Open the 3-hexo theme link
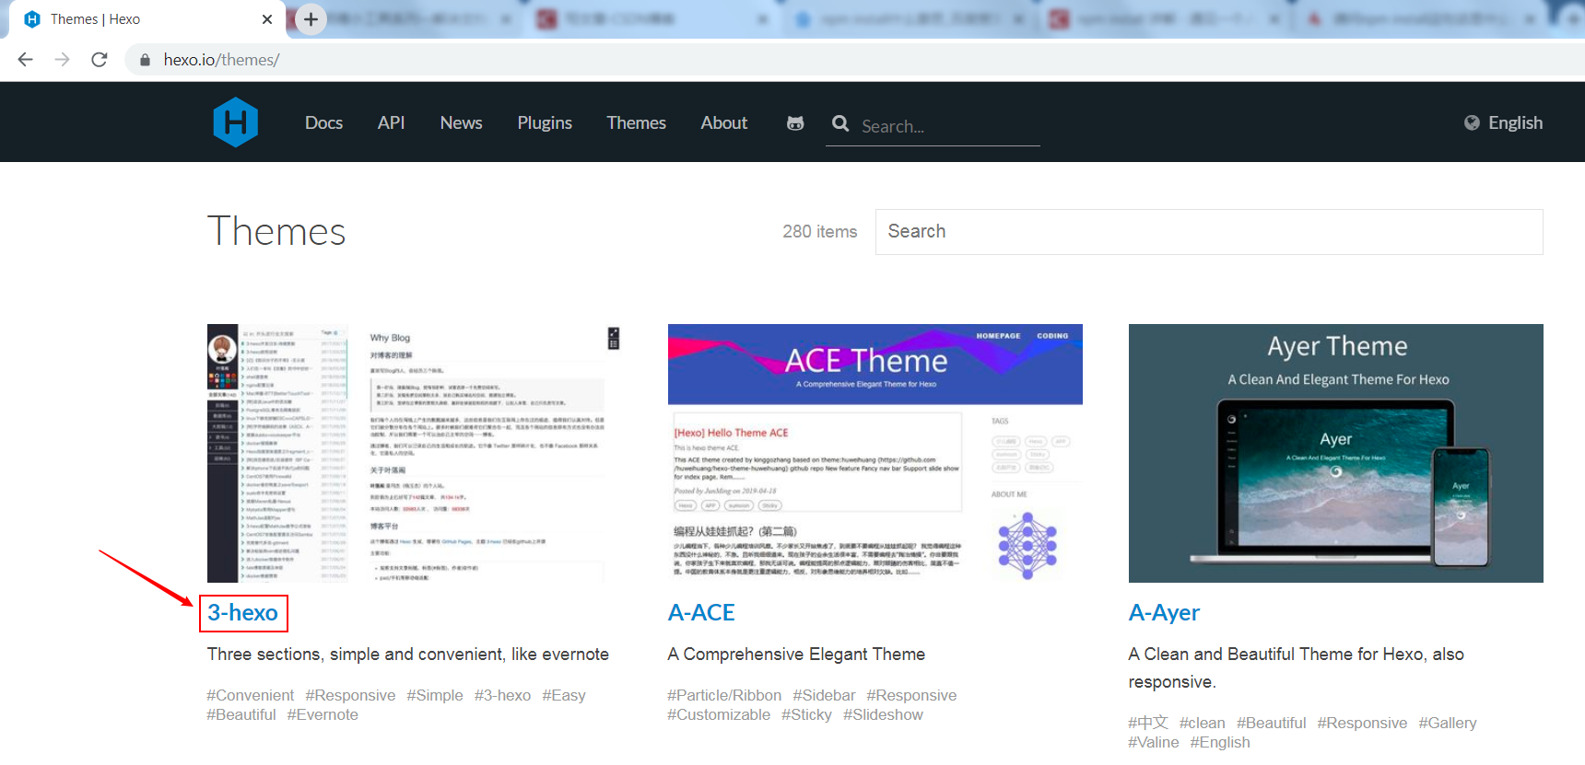The image size is (1585, 765). 242,613
